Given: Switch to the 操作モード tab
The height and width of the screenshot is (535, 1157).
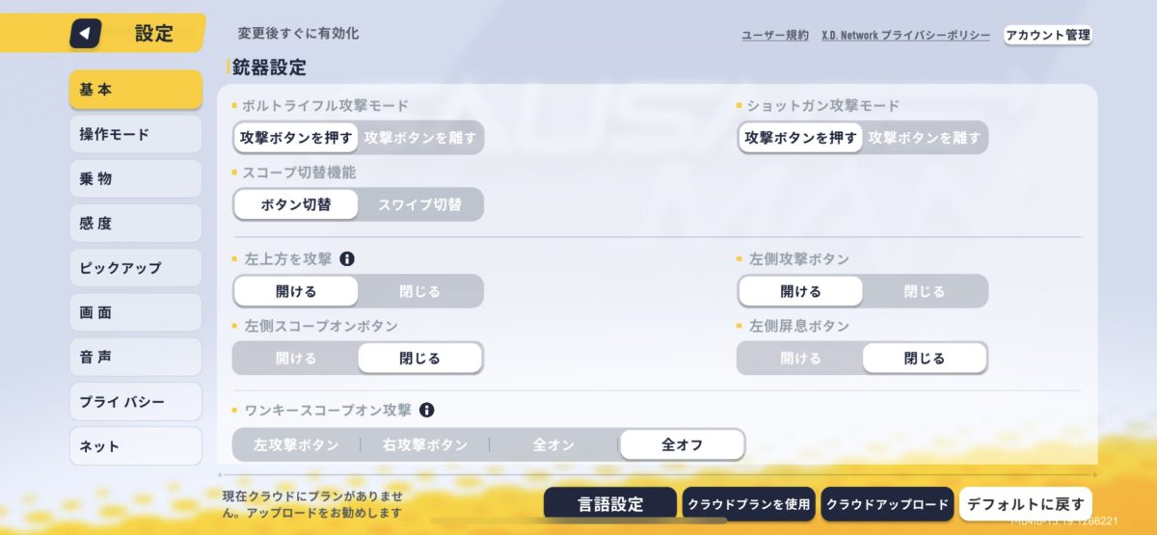Looking at the screenshot, I should coord(136,134).
